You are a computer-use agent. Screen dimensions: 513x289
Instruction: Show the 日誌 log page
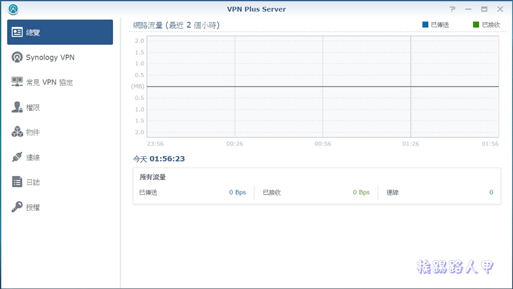point(60,182)
